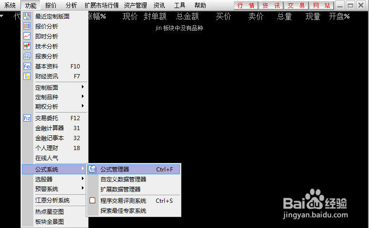Image resolution: width=369 pixels, height=228 pixels.
Task: Choose 金融计算器 from the menu
Action: tap(55, 128)
